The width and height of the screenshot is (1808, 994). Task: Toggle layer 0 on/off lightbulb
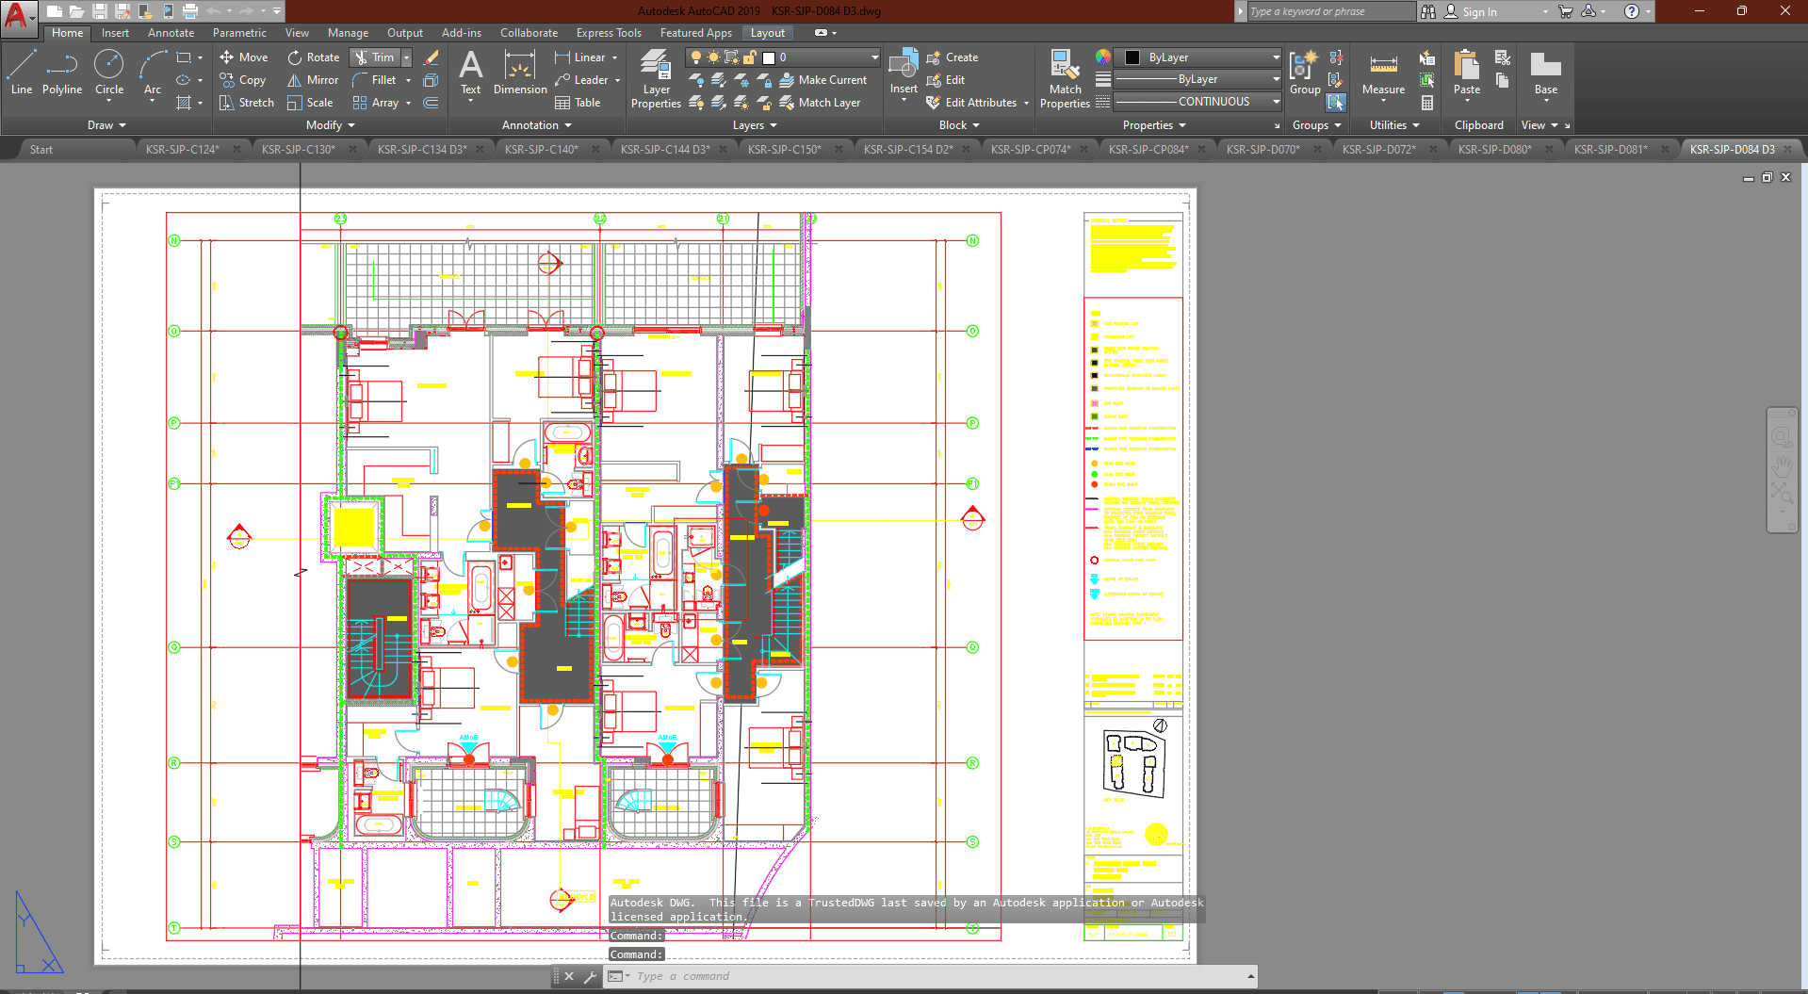[696, 57]
